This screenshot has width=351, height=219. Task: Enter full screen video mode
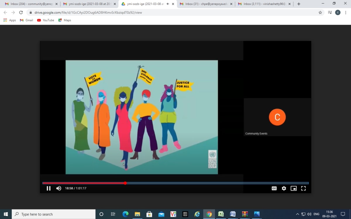[303, 188]
